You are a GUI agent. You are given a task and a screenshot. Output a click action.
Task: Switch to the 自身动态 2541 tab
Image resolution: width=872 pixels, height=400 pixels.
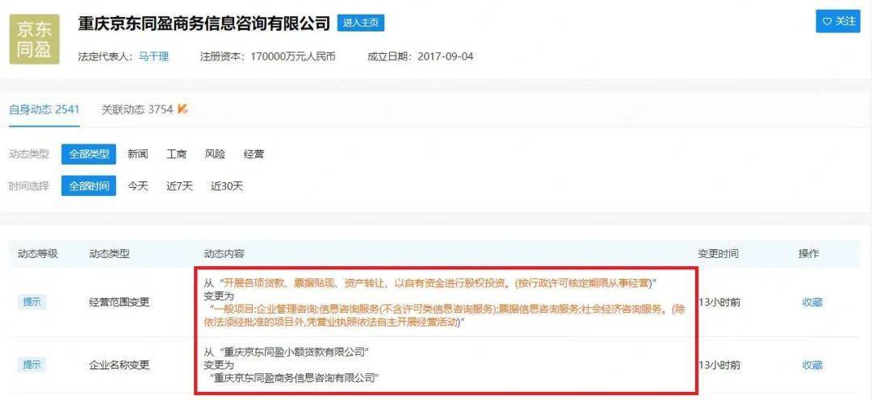tap(44, 110)
